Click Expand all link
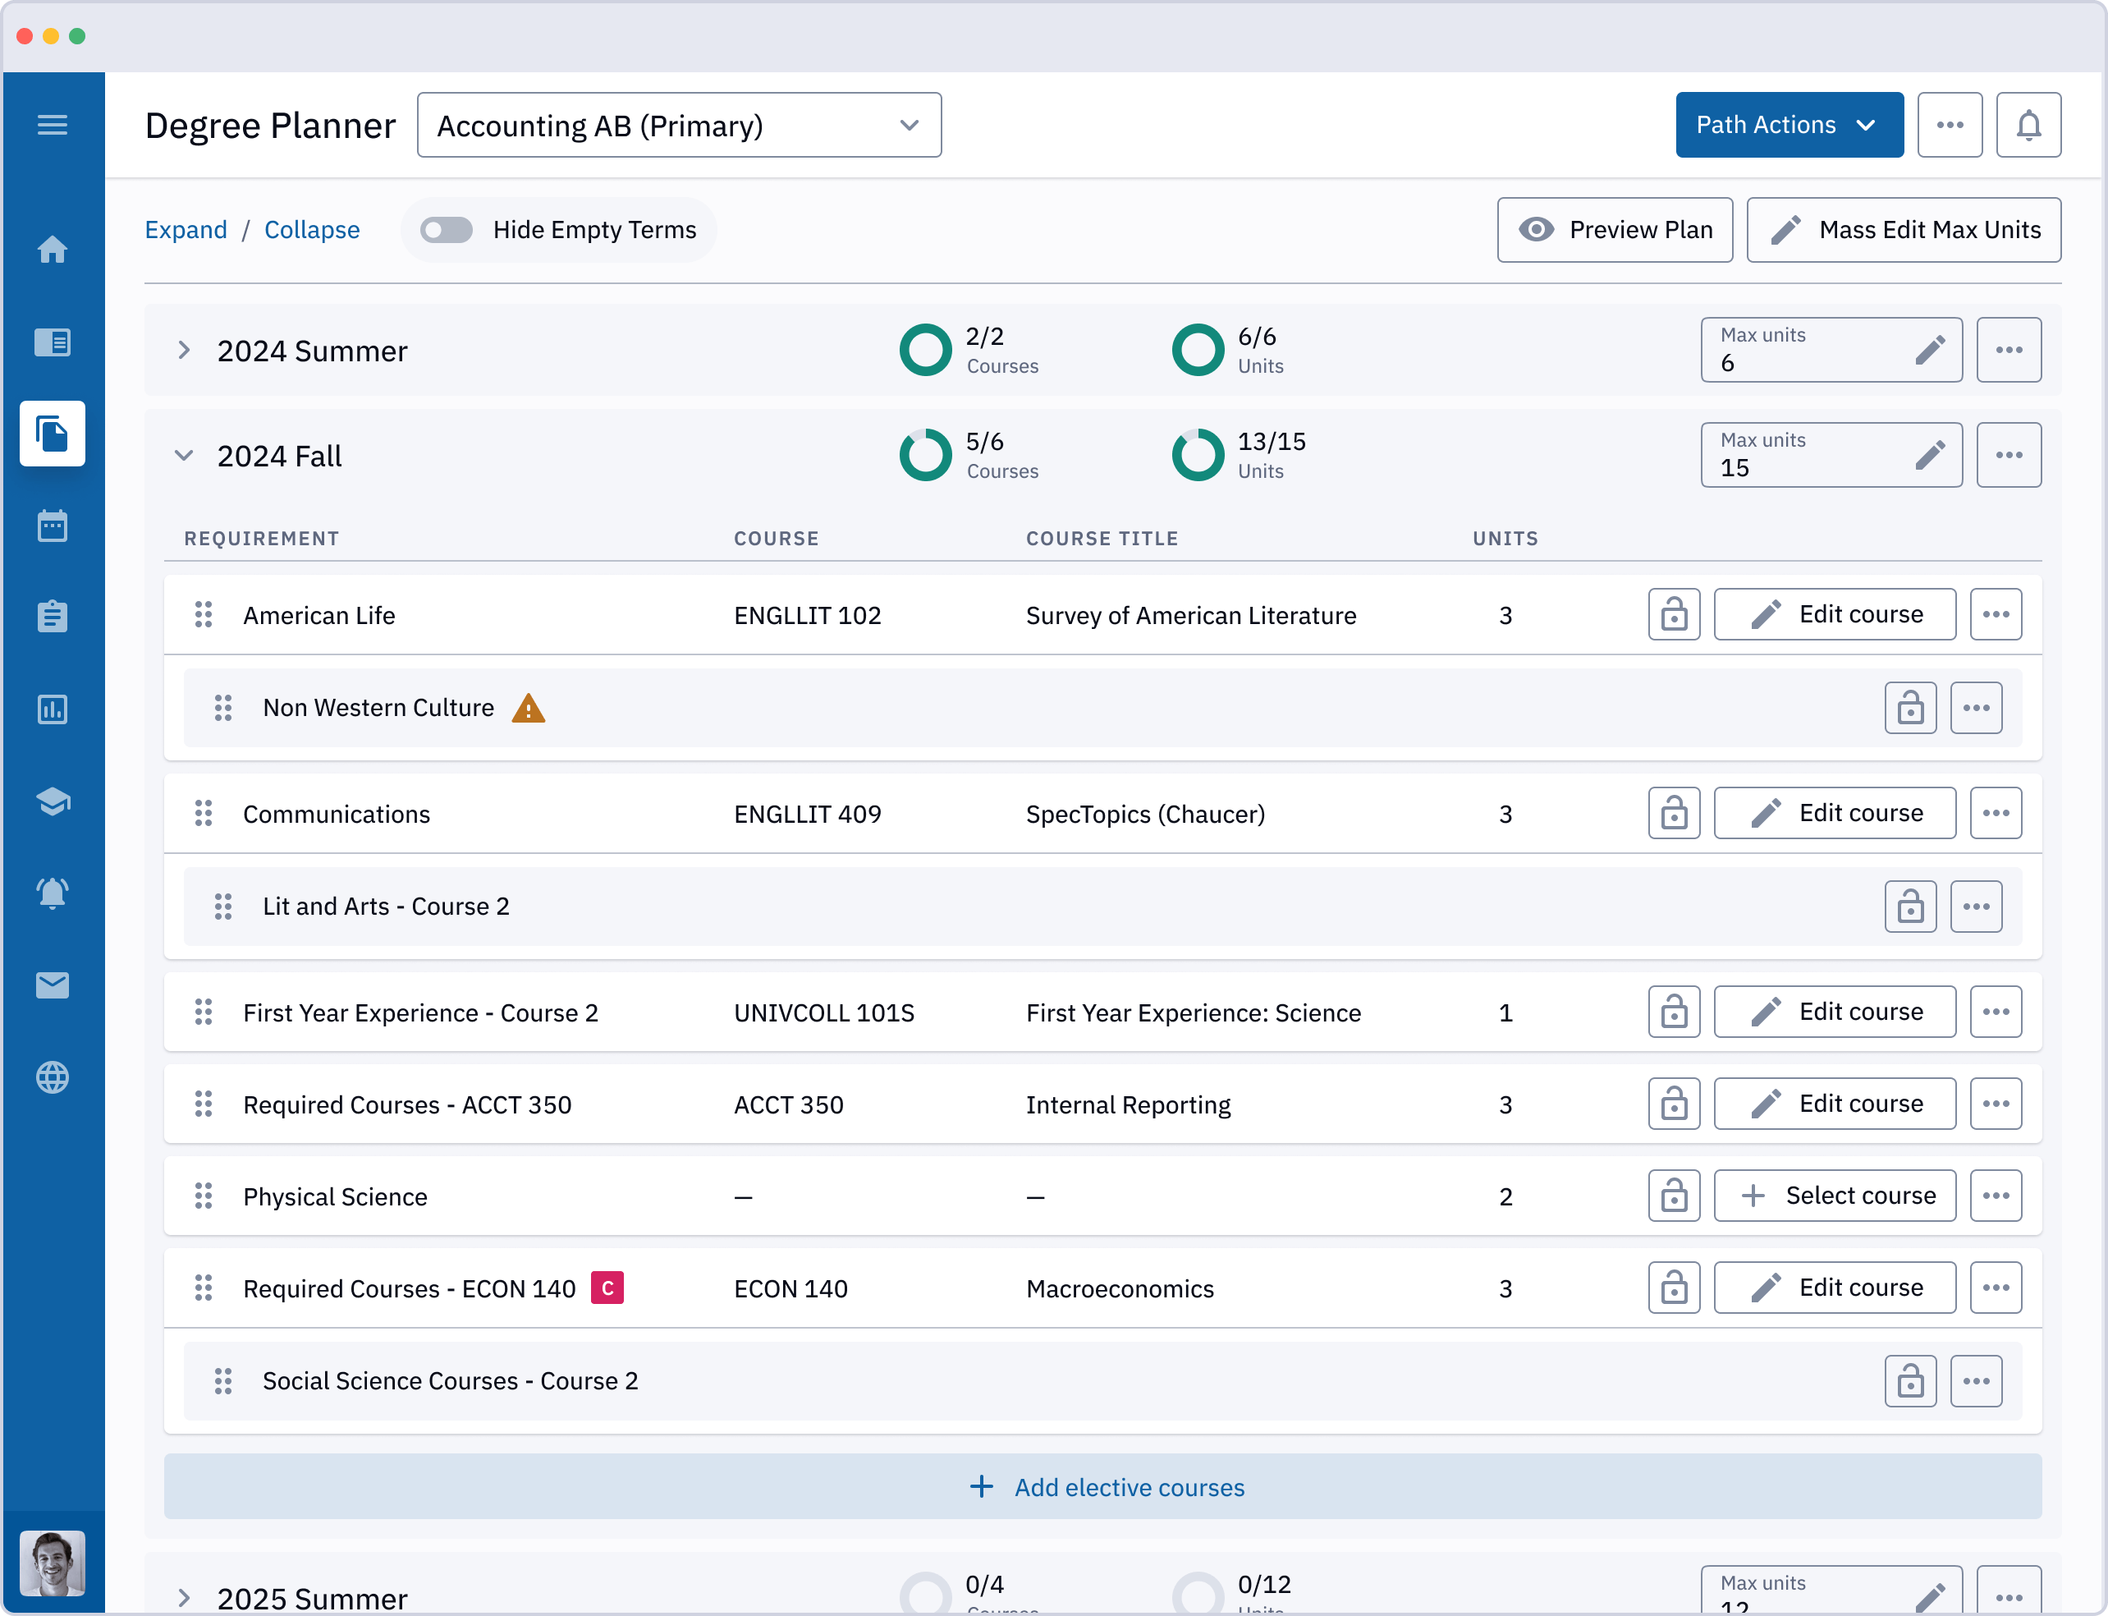The height and width of the screenshot is (1616, 2108). pyautogui.click(x=186, y=230)
